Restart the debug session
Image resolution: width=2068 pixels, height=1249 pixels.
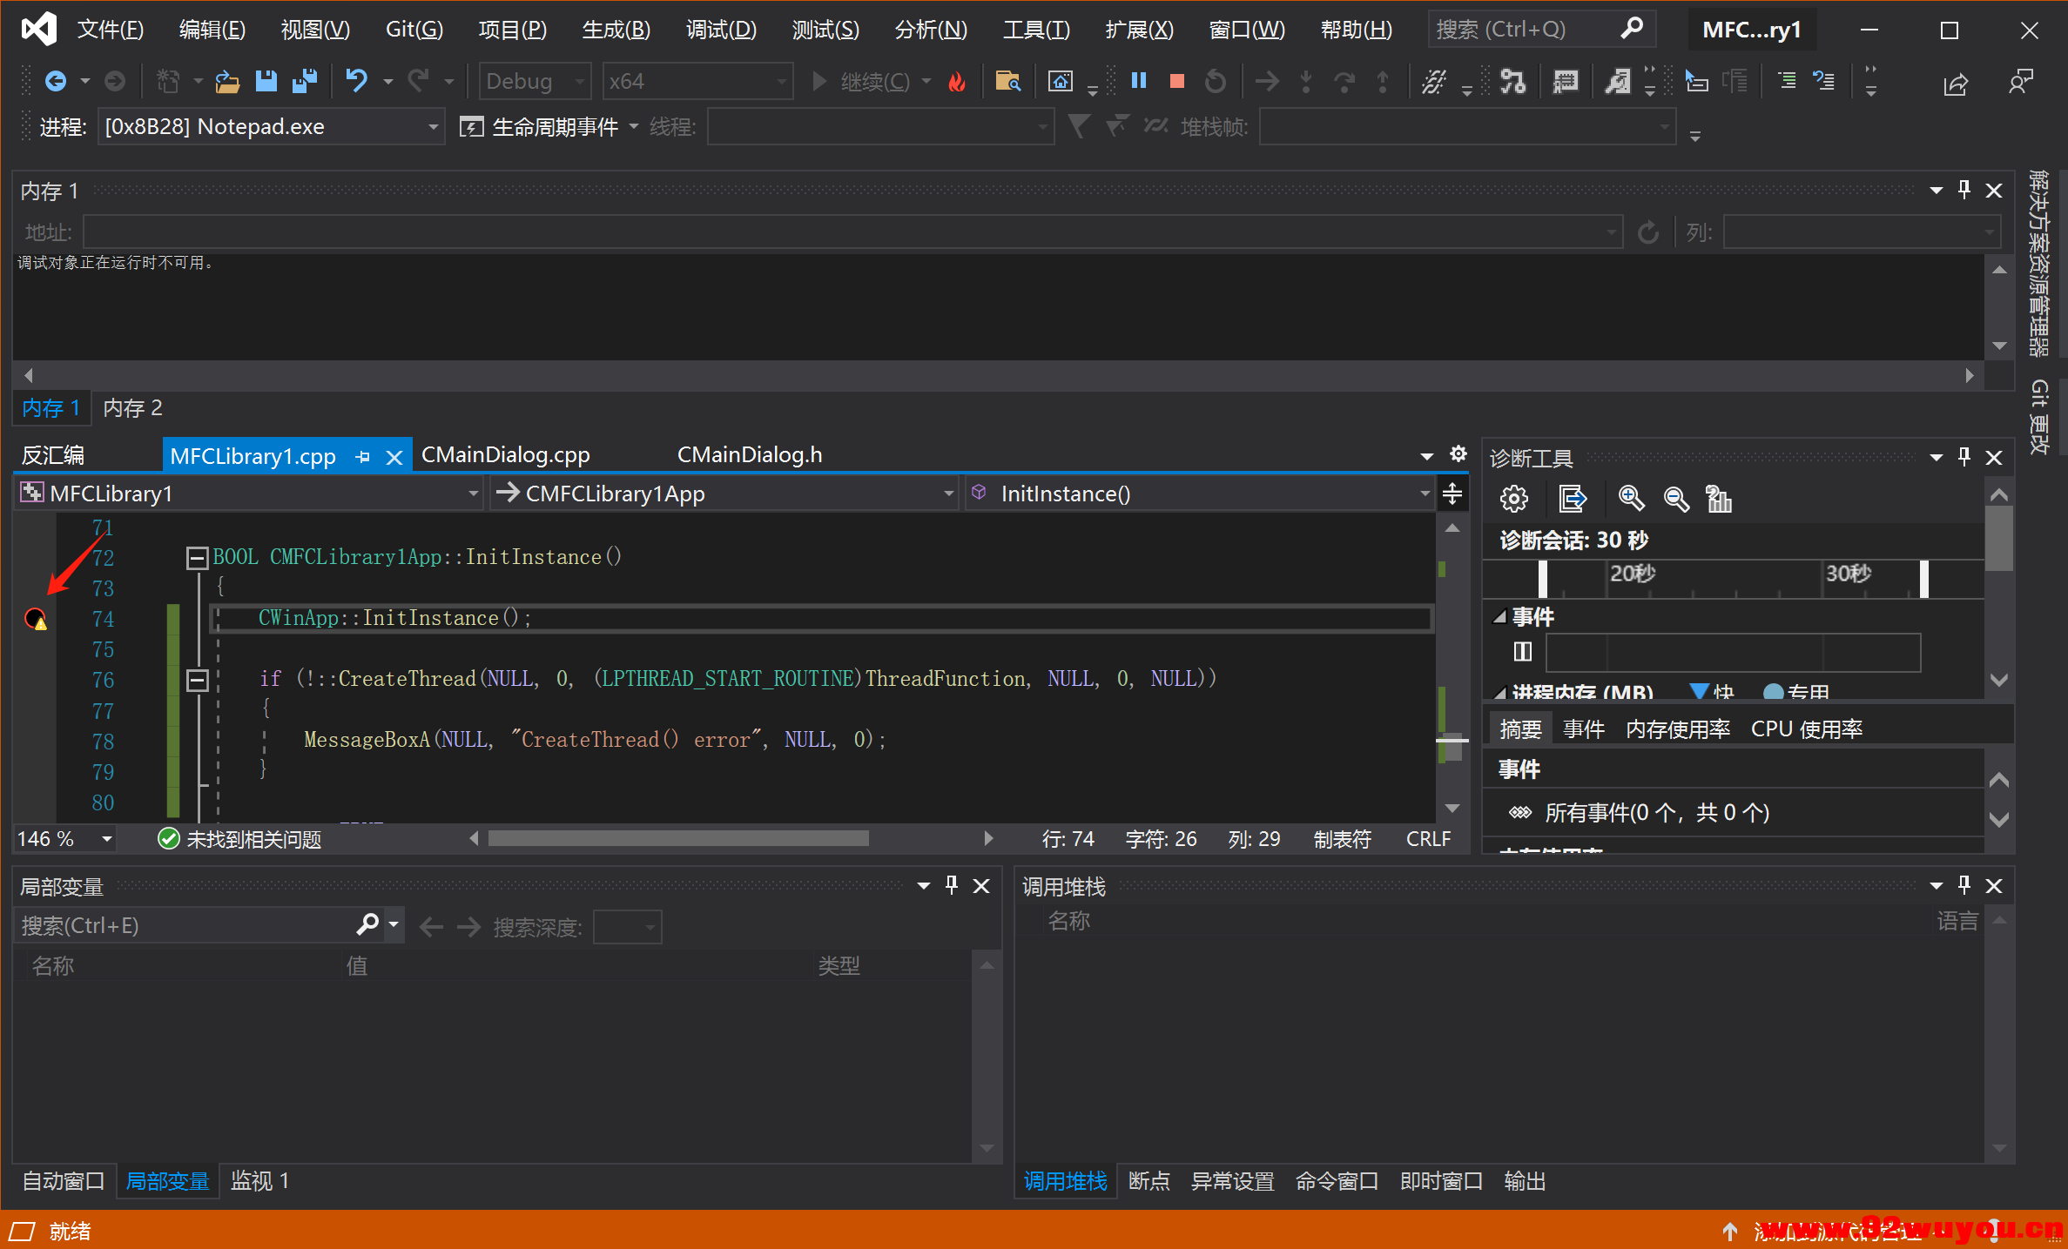1216,81
